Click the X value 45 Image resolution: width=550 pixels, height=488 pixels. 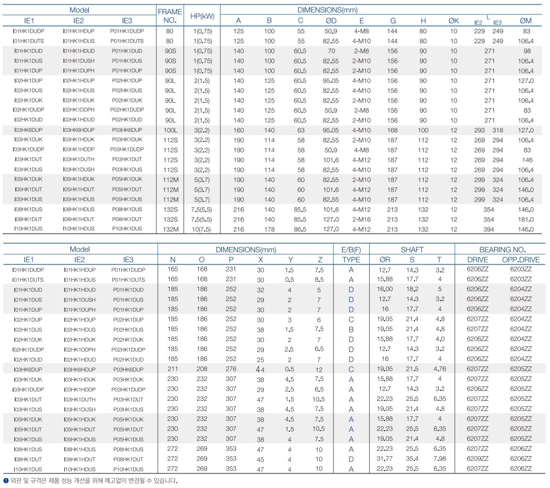coord(260,459)
